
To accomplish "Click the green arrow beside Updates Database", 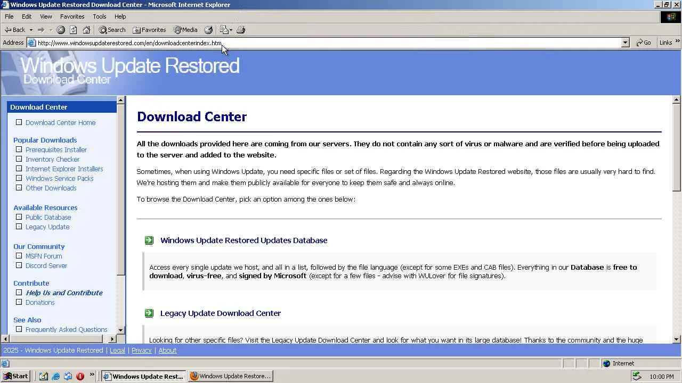I will (x=149, y=240).
